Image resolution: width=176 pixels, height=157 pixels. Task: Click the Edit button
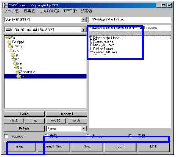pos(120,147)
